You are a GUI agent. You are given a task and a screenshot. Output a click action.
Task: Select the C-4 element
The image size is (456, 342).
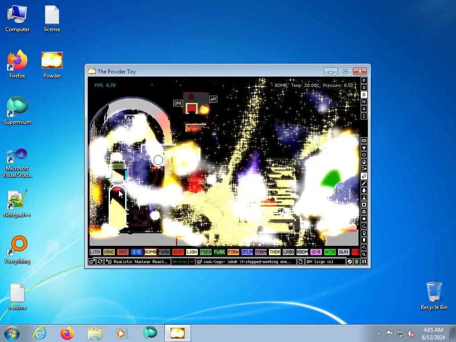pos(316,252)
